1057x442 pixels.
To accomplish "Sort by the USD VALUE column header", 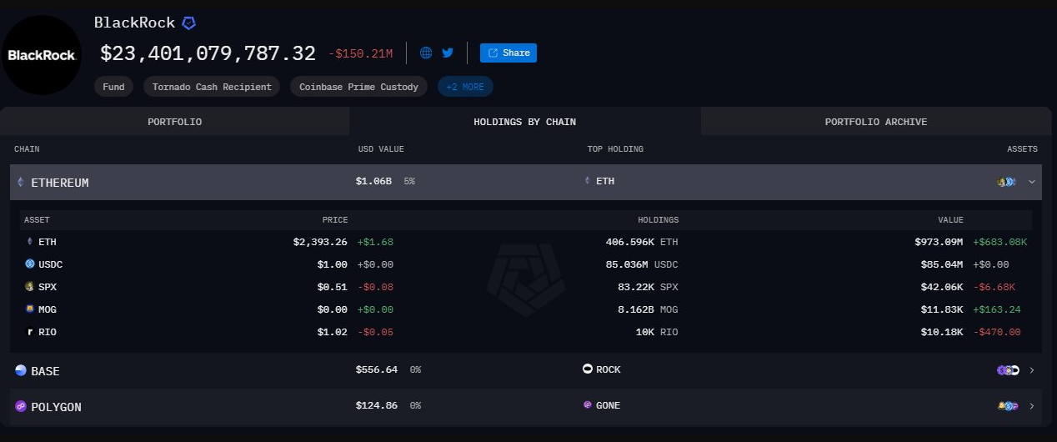I will [x=381, y=149].
